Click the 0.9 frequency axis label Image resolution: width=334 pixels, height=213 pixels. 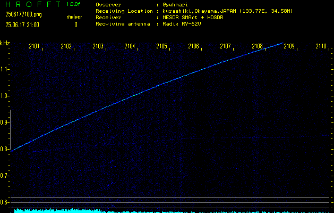click(4, 122)
